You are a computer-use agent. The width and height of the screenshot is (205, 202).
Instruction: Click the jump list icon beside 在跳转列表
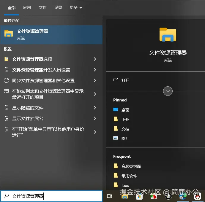(x=6, y=91)
